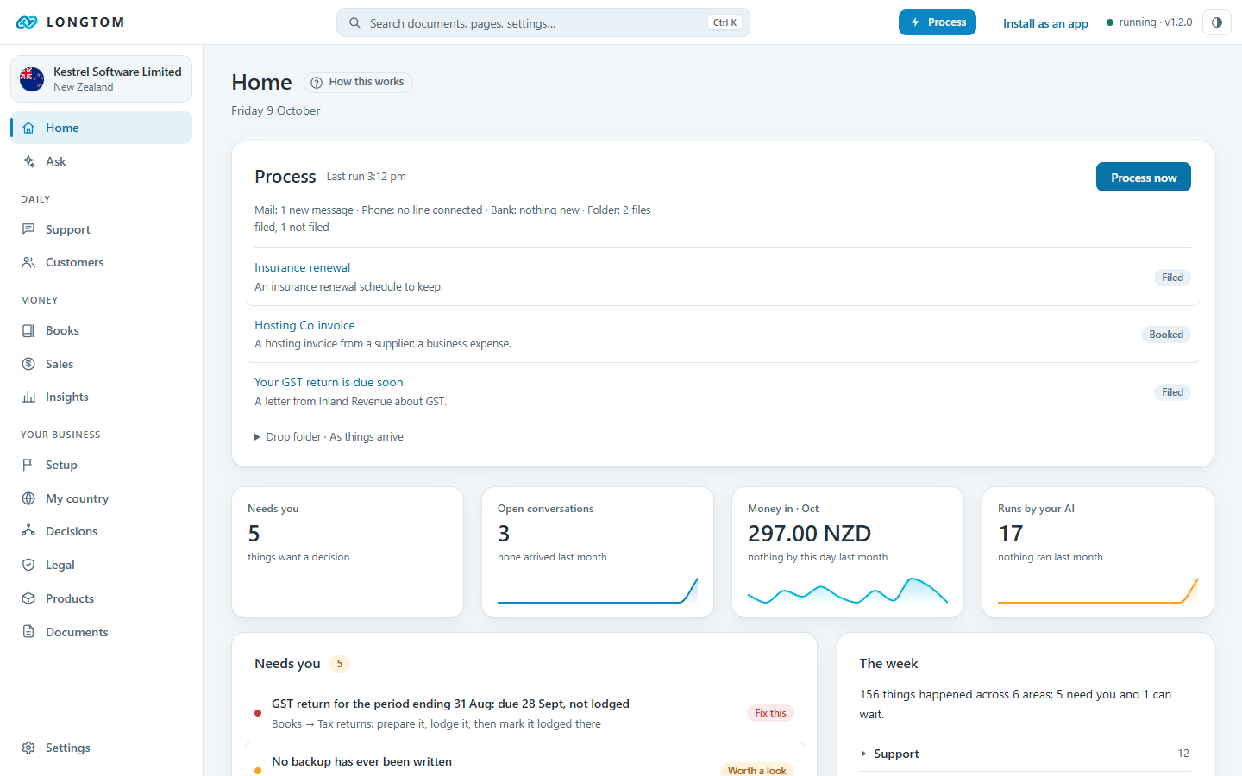
Task: Click the Settings gear icon
Action: click(x=28, y=748)
